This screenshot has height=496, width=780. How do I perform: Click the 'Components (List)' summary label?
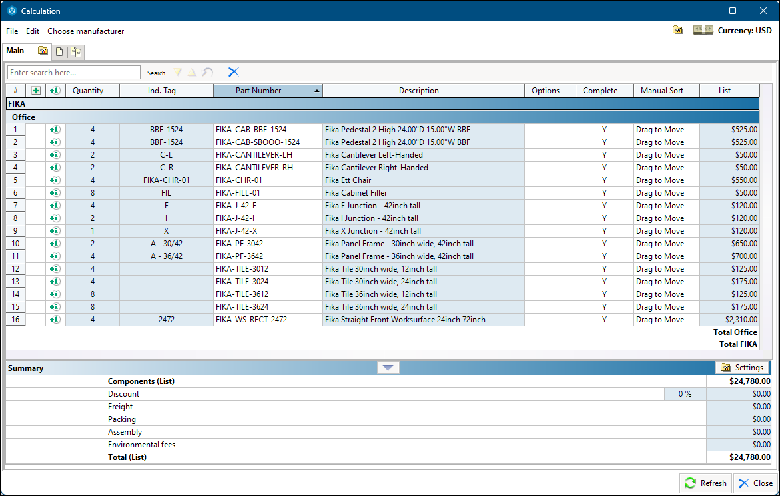pos(141,381)
